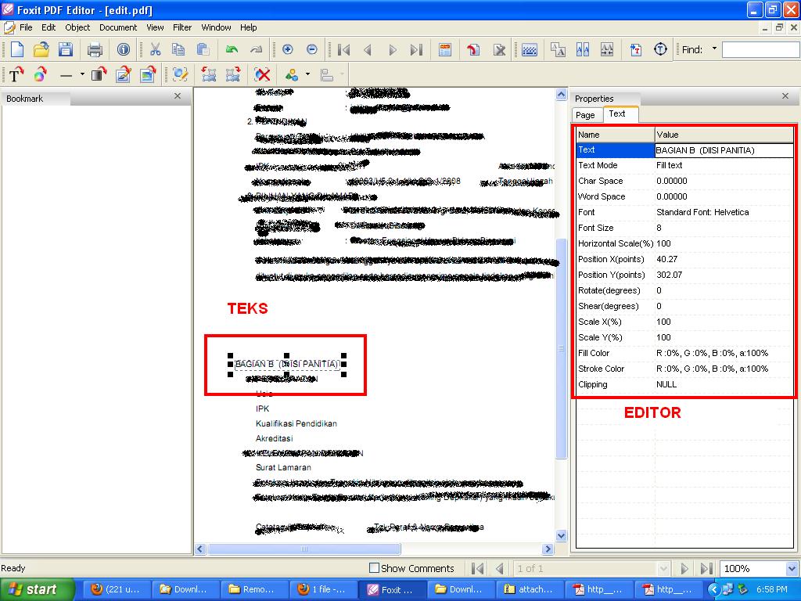
Task: Go to last page in status bar
Action: 706,568
